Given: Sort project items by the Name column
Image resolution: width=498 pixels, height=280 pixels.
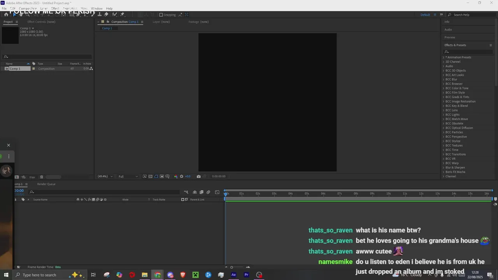Looking at the screenshot, I should (x=9, y=63).
